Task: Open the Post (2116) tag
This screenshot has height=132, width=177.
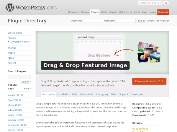Action: point(14,100)
